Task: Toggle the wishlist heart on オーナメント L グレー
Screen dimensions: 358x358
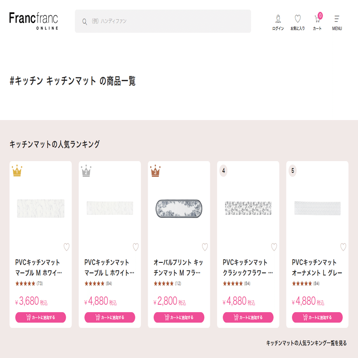Action: [343, 247]
